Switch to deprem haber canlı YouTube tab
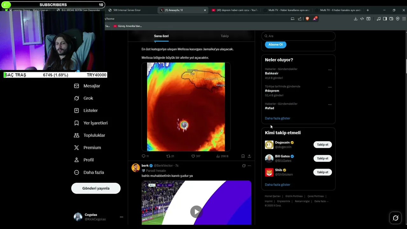This screenshot has width=407, height=229. pyautogui.click(x=235, y=10)
